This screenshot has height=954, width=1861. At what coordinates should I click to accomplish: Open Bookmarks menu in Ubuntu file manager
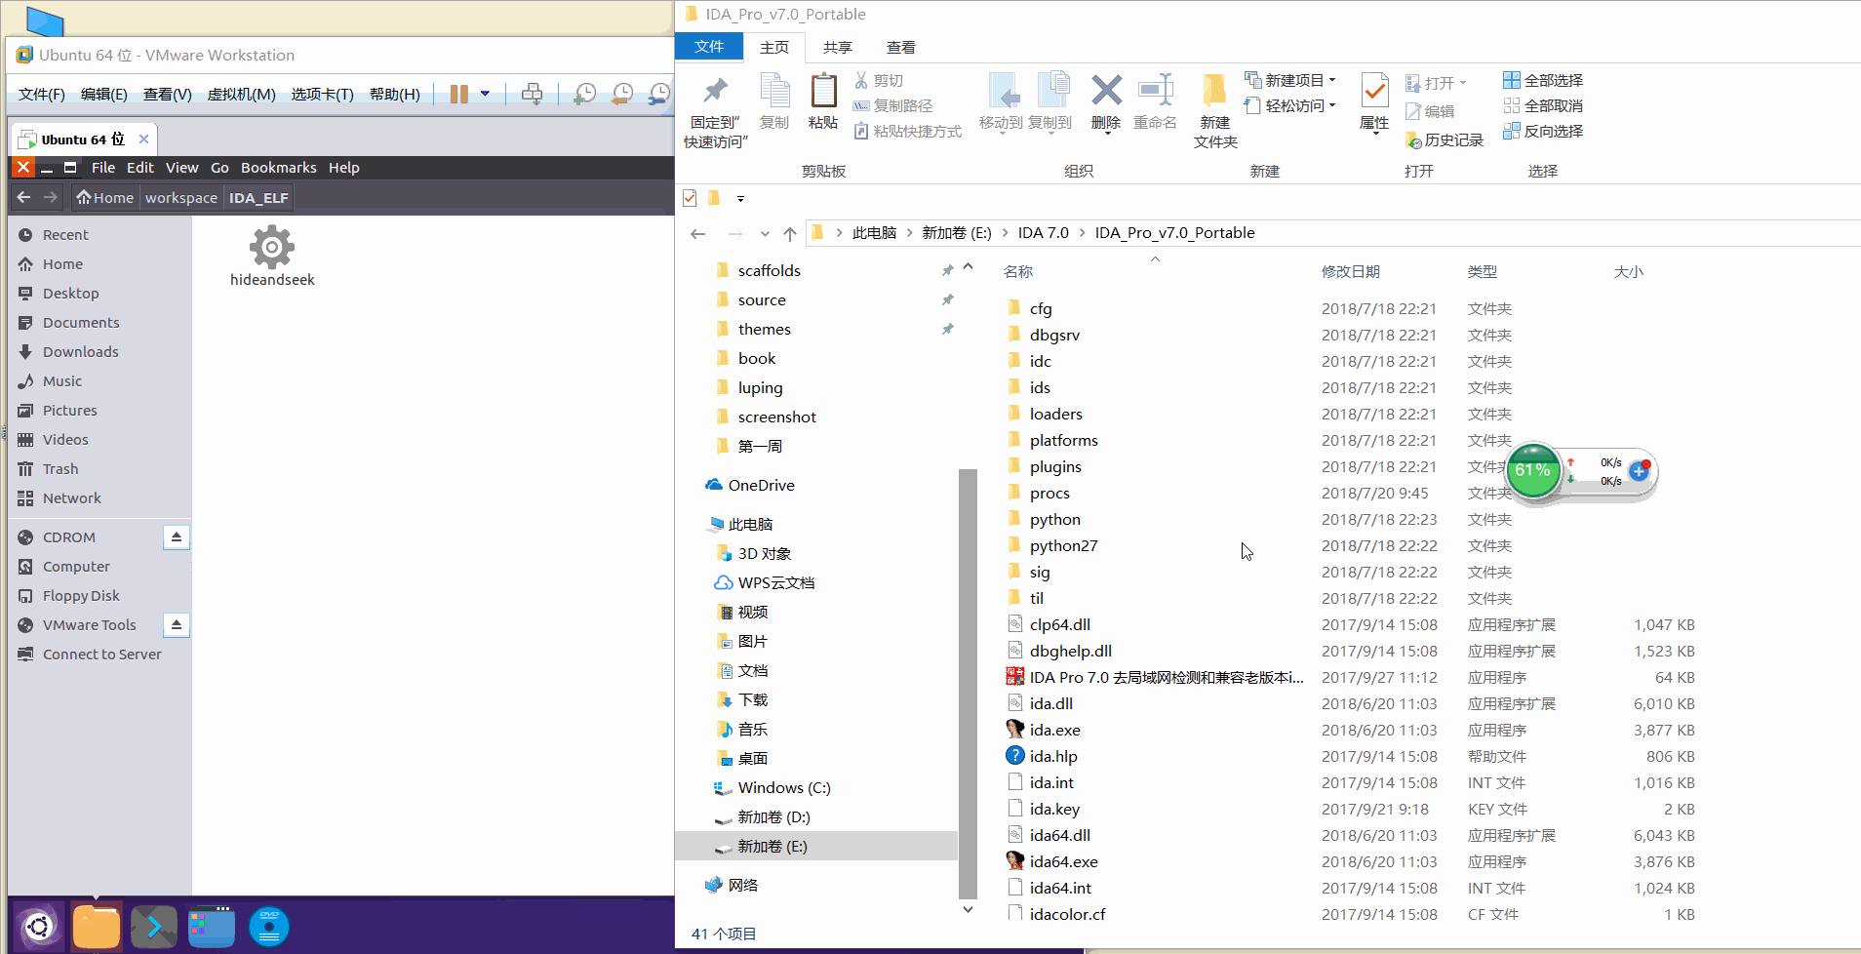coord(278,167)
